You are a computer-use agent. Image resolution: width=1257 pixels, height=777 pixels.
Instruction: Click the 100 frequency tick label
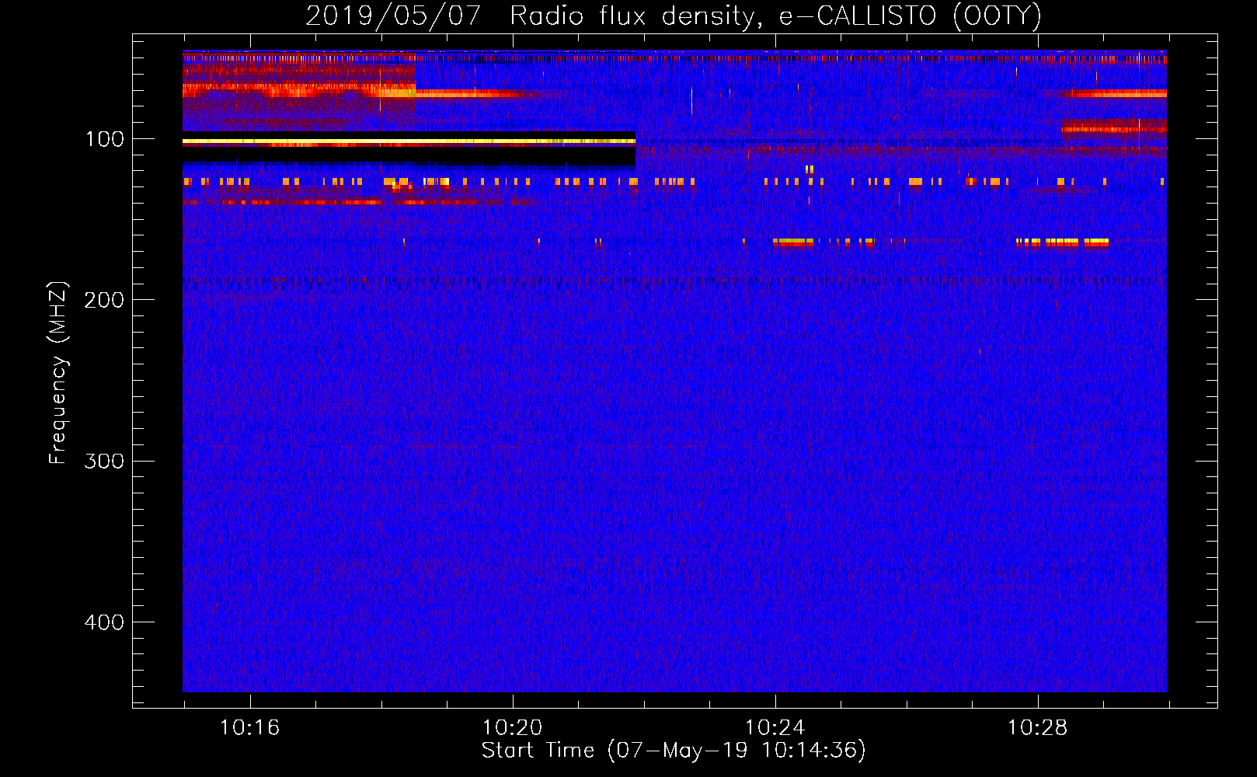105,139
